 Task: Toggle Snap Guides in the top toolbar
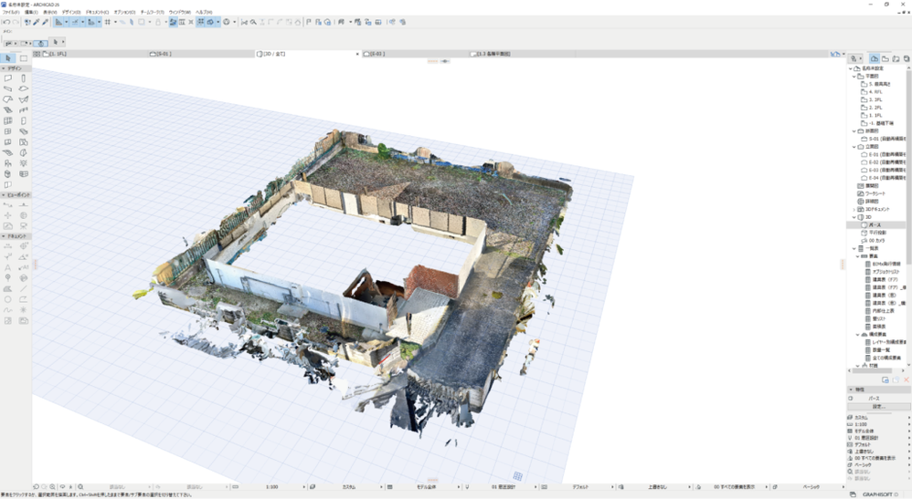tap(77, 22)
